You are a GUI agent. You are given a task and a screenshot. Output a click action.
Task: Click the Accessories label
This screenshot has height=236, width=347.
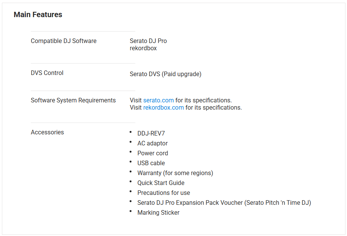point(47,132)
